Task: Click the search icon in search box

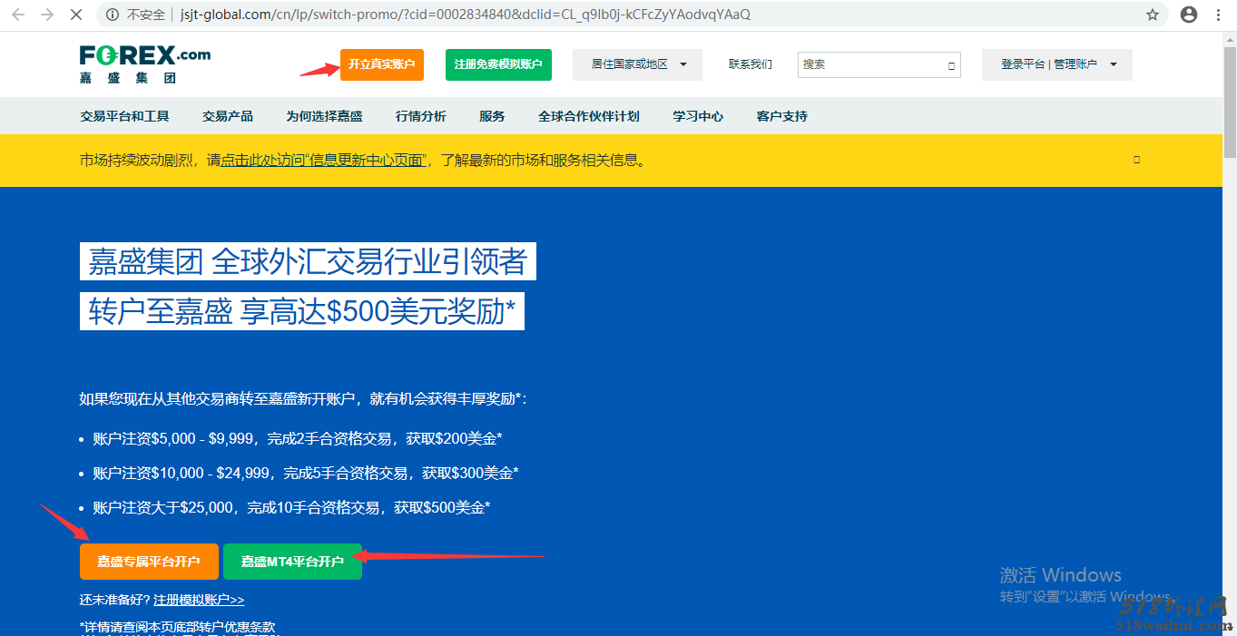Action: tap(951, 64)
